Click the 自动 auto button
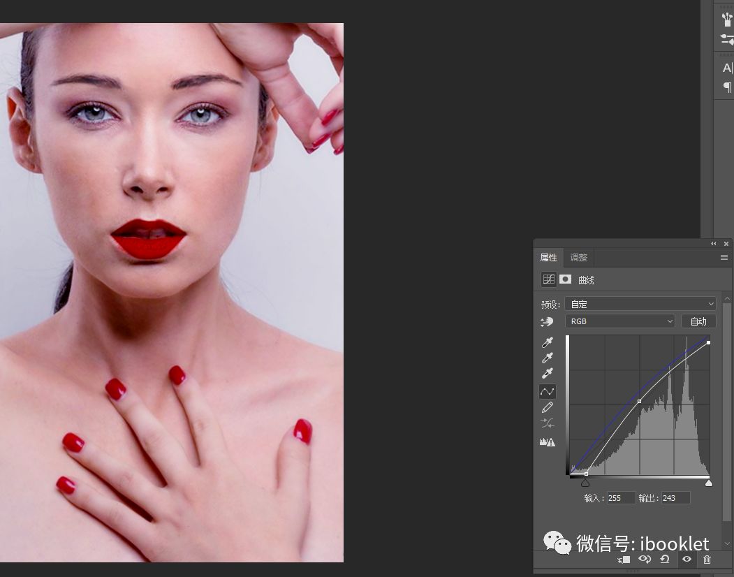 pyautogui.click(x=698, y=321)
